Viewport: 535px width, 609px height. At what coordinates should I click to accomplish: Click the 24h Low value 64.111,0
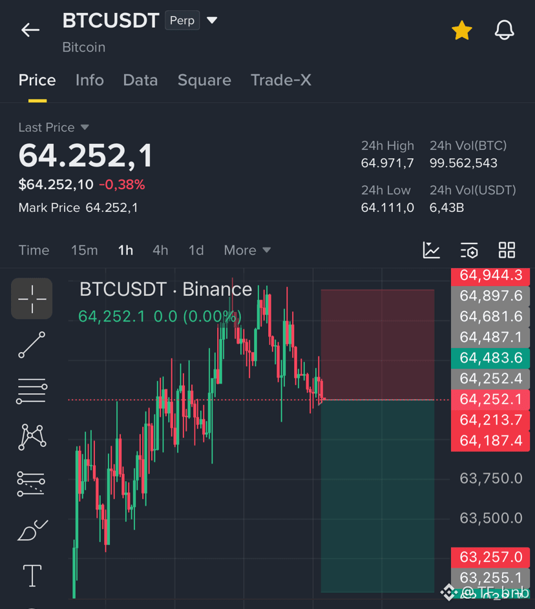coord(388,208)
